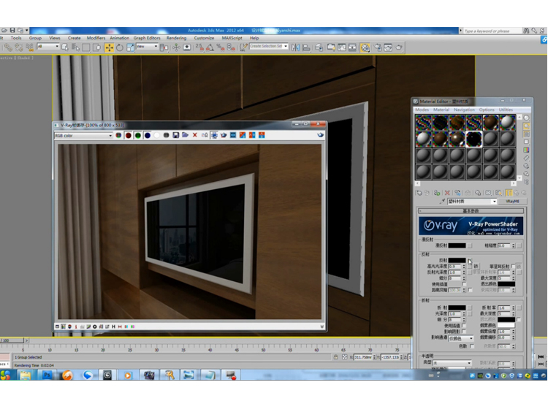Clear image with red X in frame buffer
Screen dimensions: 548x409
tap(194, 135)
